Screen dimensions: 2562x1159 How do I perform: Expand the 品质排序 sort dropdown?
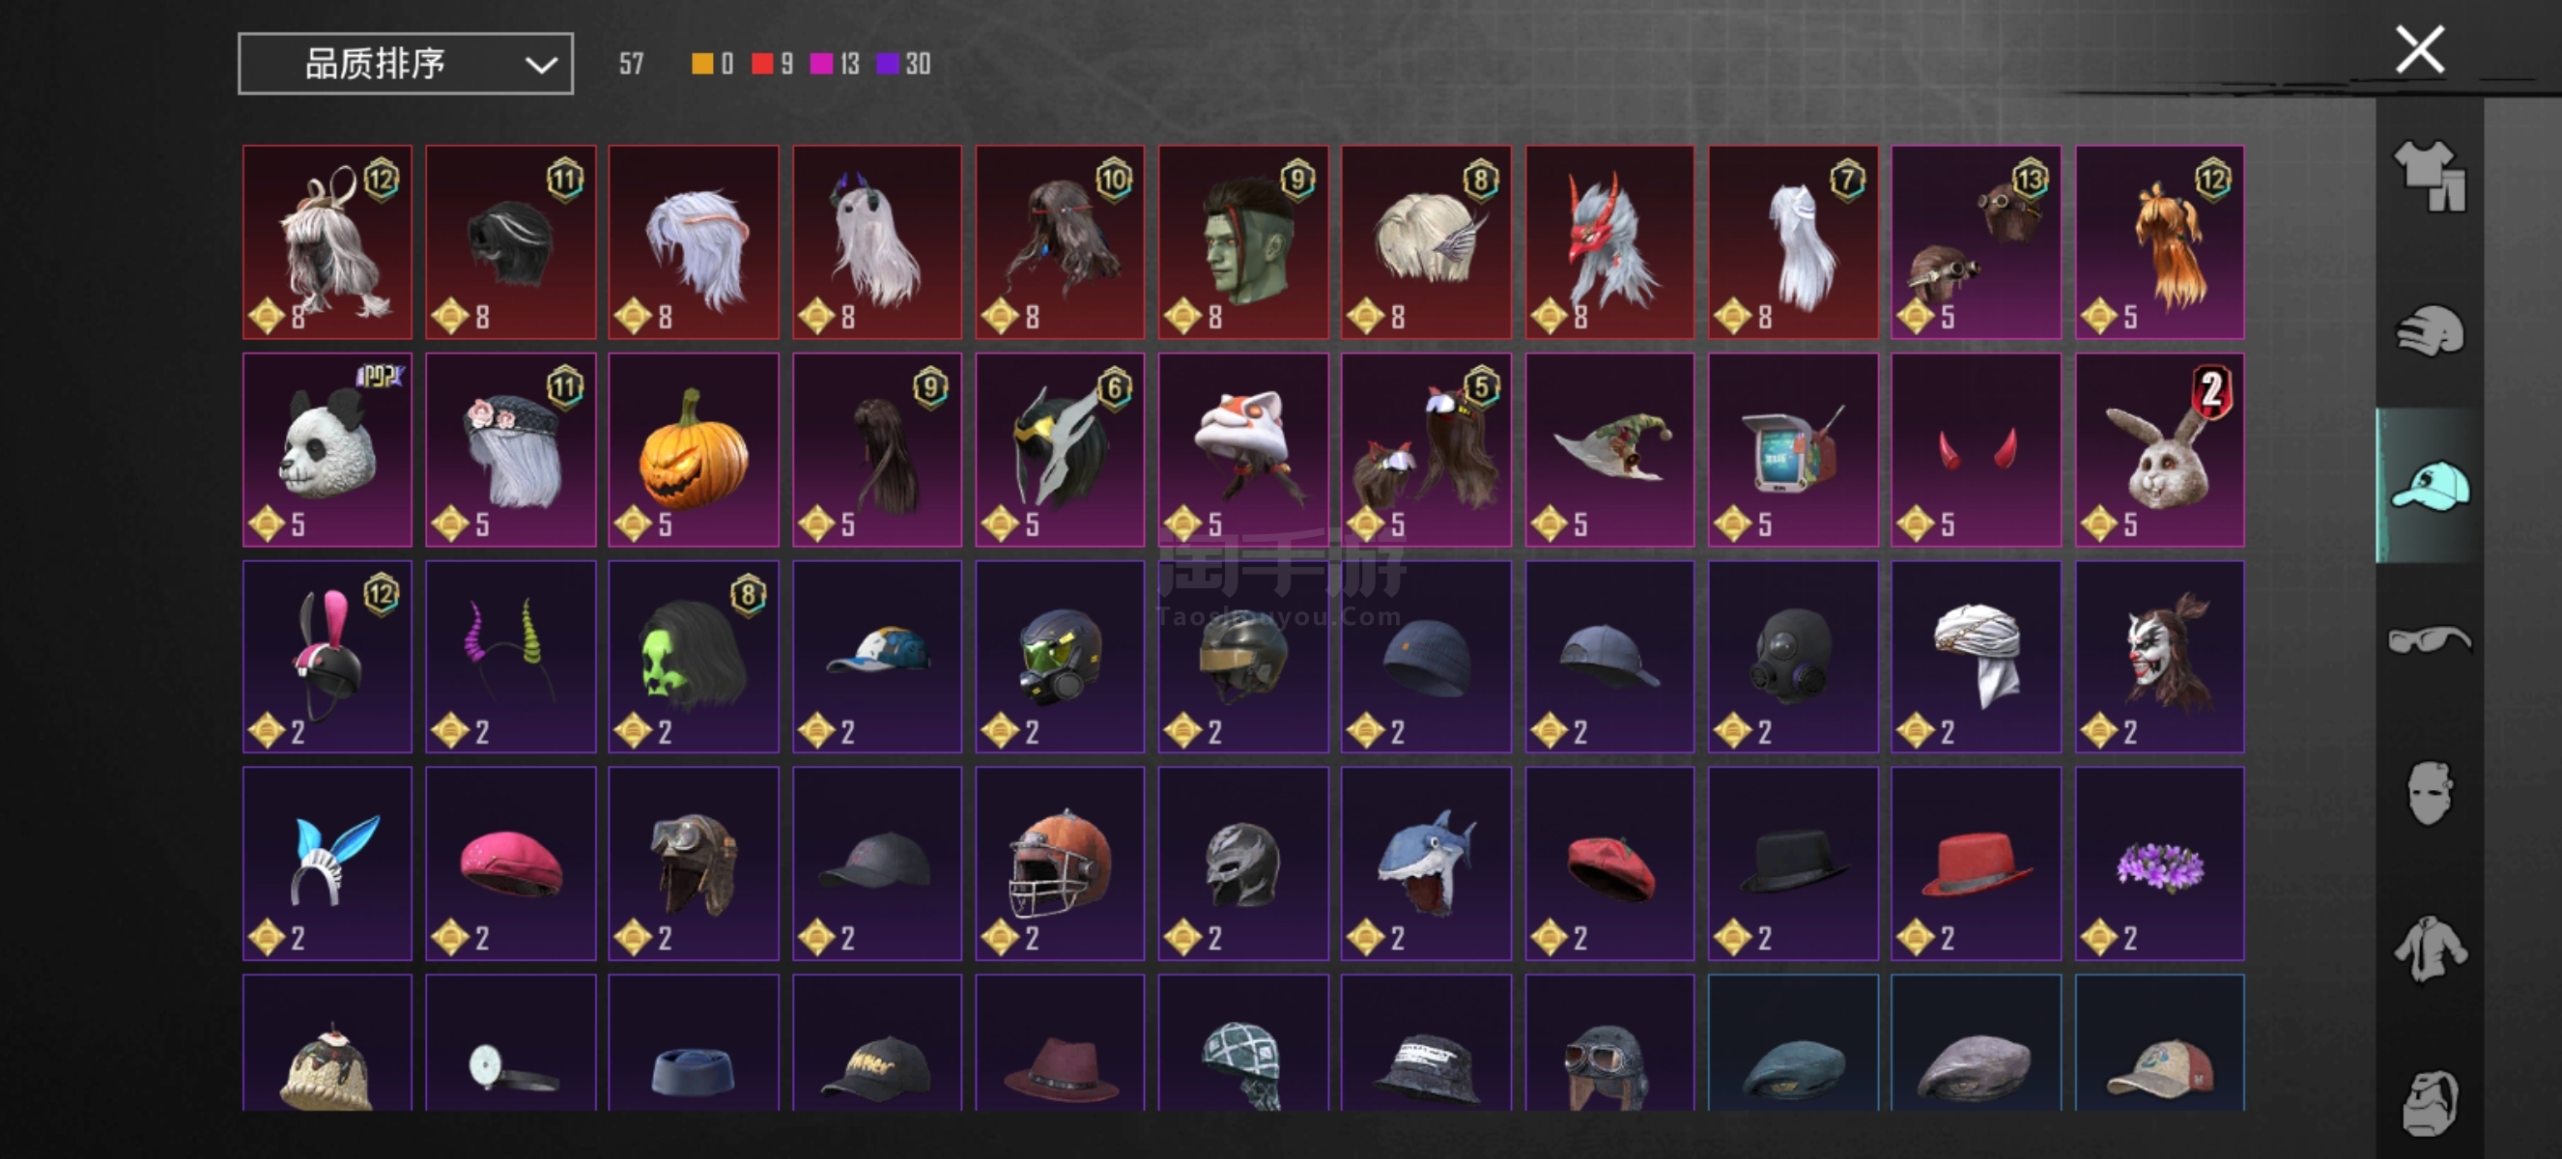click(406, 64)
